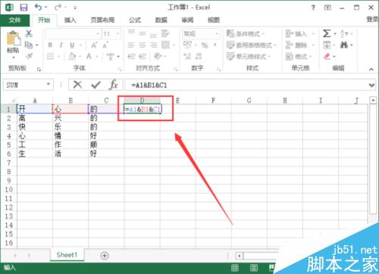Click the Increase Font Size icon
This screenshot has width=379, height=274.
[x=94, y=45]
